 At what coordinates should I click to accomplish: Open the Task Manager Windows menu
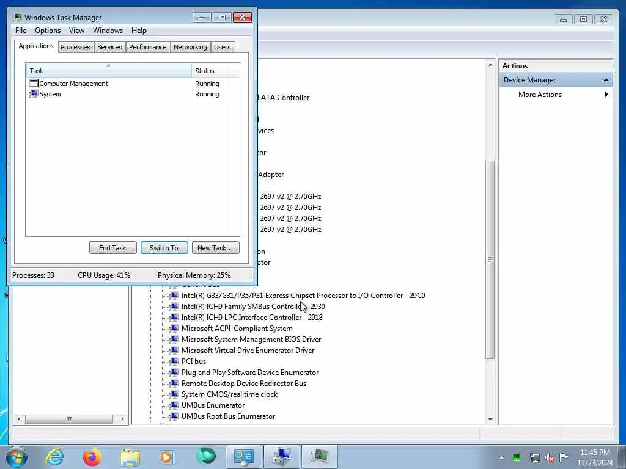pyautogui.click(x=108, y=31)
